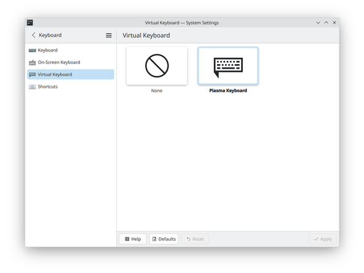Image resolution: width=364 pixels, height=273 pixels.
Task: Choose the Plasma Keyboard tile
Action: [228, 66]
